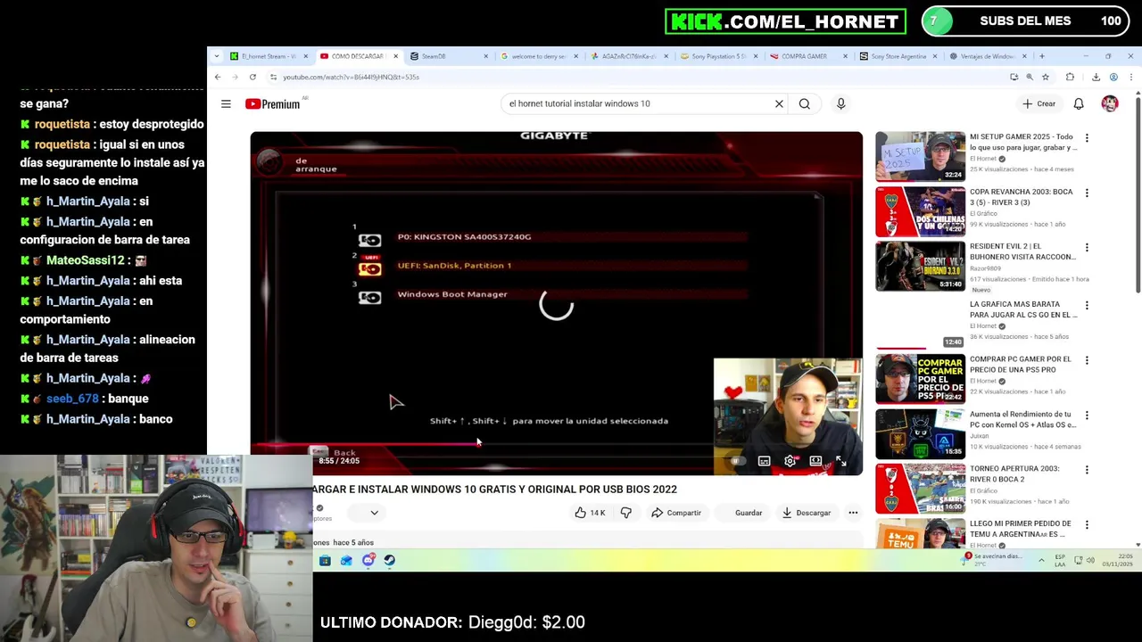Expand the subscription notification chevron dropdown
Screen dimensions: 1142x642
coord(374,513)
